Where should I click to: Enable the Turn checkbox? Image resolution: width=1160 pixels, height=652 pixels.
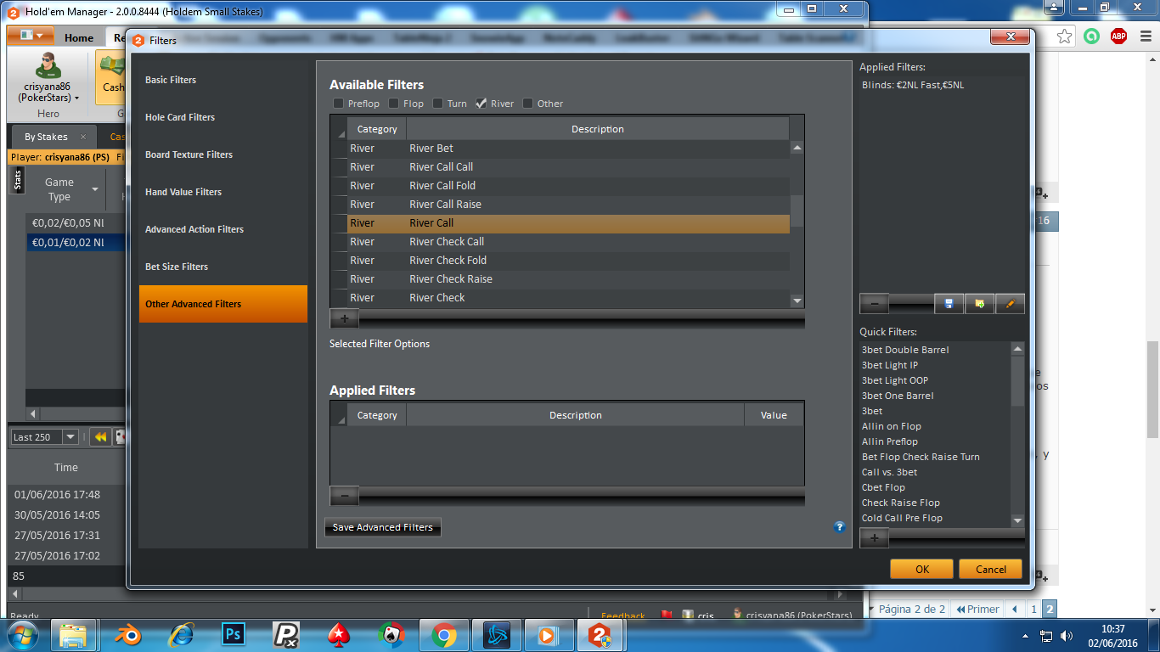pos(438,104)
